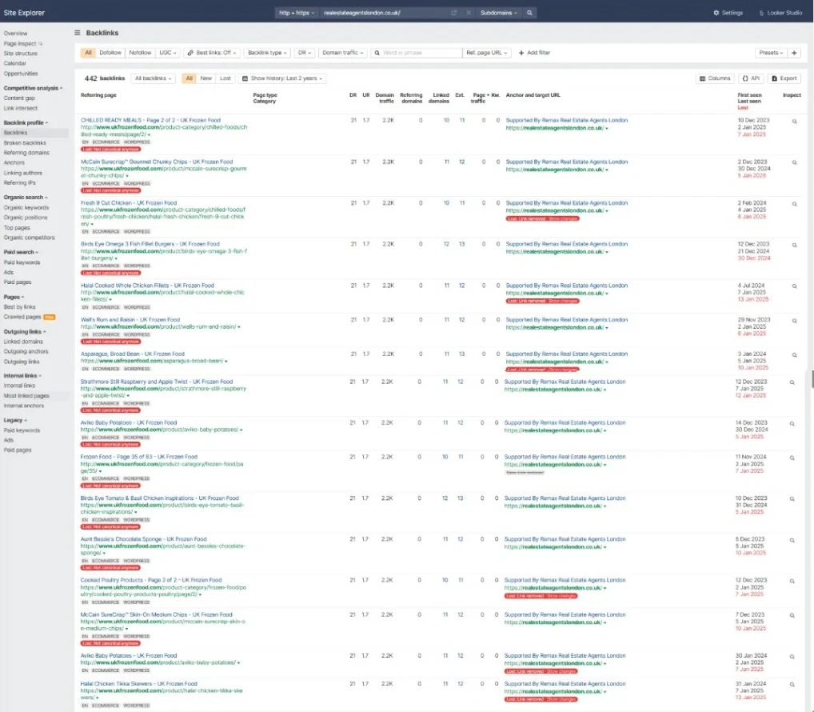The image size is (814, 712).
Task: Inspect the Aunt Bessie's Chocolate Sponge row
Action: pyautogui.click(x=792, y=540)
